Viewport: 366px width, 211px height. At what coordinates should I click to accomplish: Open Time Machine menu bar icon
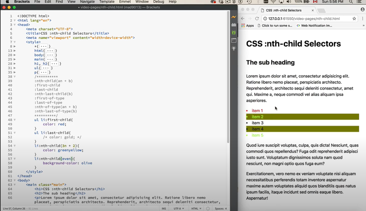click(x=249, y=2)
